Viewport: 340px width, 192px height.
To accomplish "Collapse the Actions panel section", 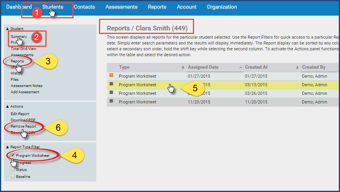I will pyautogui.click(x=7, y=107).
